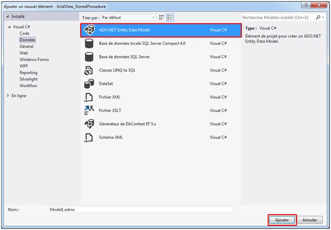Switch to small icons grid view
The height and width of the screenshot is (230, 331).
click(x=161, y=17)
